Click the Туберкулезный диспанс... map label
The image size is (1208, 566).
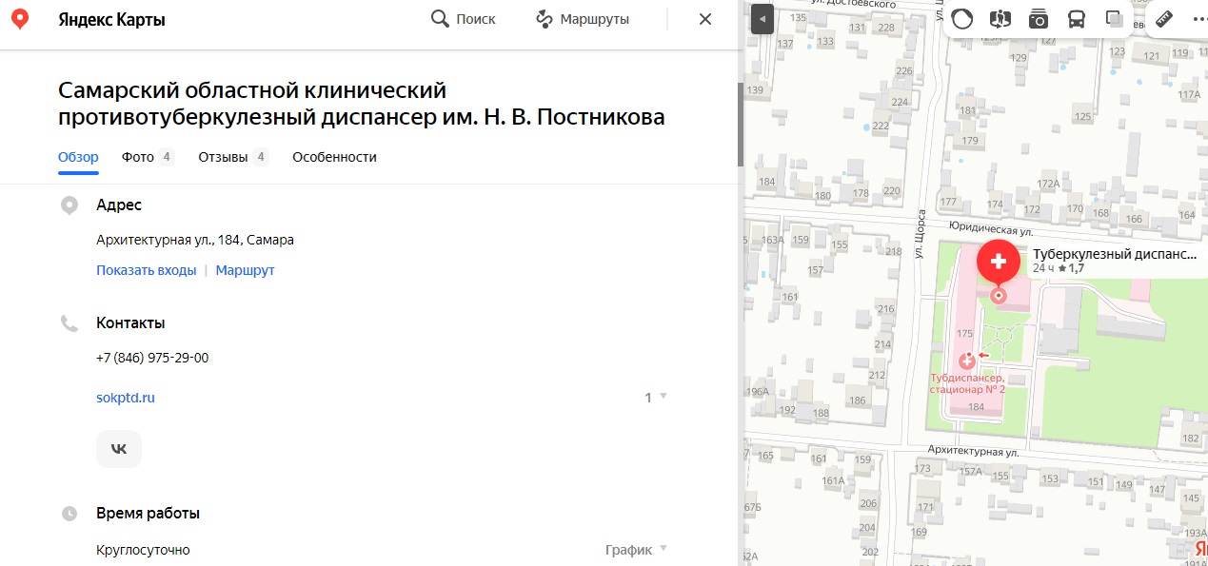(1115, 254)
